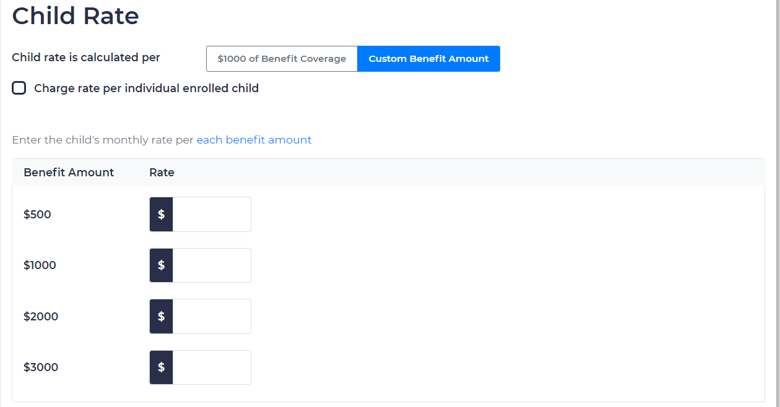Enable charge rate per individual enrolled child

click(19, 88)
